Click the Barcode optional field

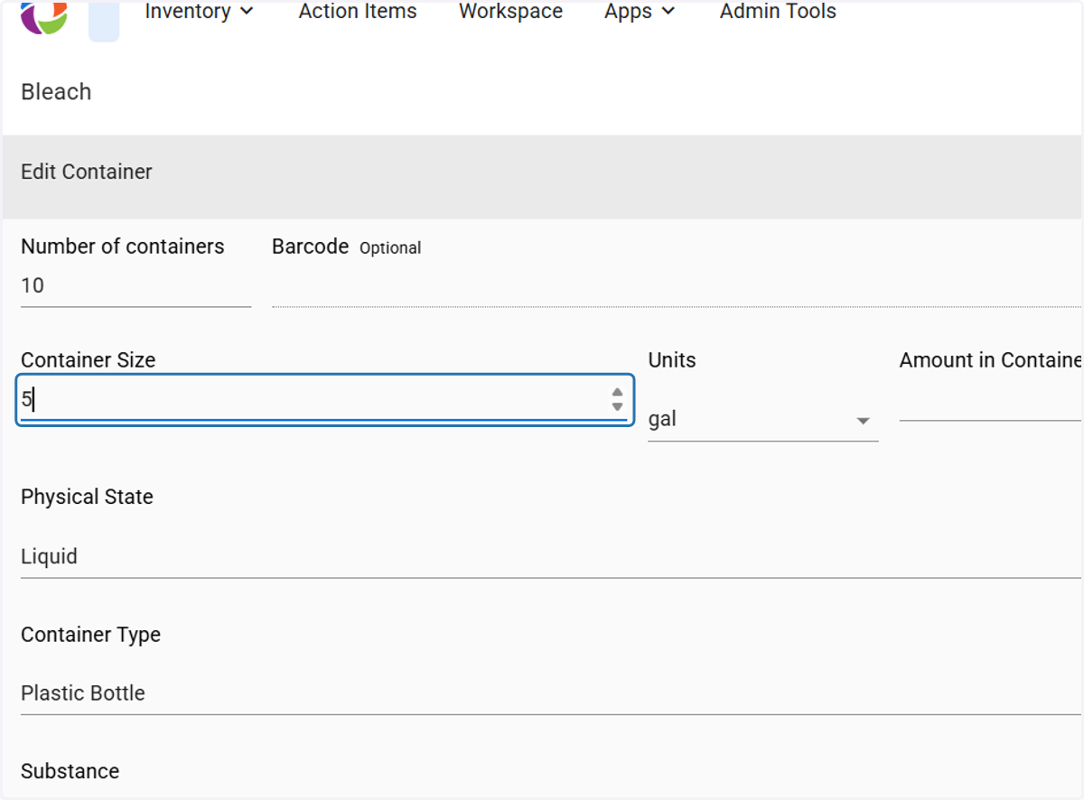pos(677,287)
